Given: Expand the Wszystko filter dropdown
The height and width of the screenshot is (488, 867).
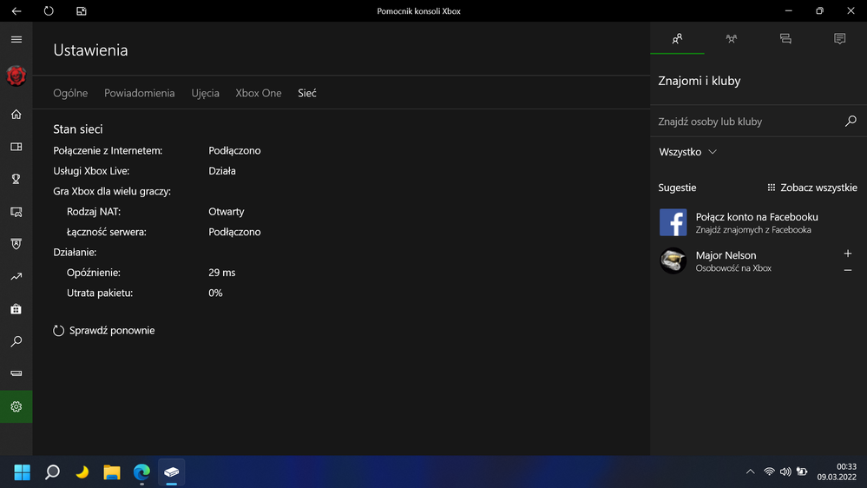Looking at the screenshot, I should point(688,152).
